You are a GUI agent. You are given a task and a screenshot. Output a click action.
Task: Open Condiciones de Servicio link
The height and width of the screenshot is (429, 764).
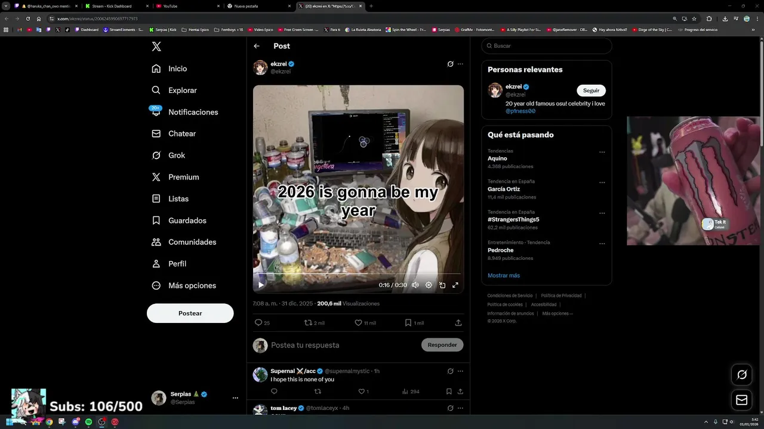(x=510, y=296)
